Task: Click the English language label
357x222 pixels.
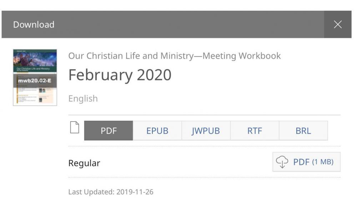Action: (x=83, y=98)
